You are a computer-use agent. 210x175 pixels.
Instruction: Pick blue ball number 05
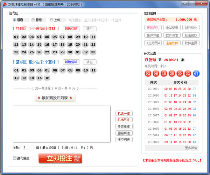click(x=47, y=70)
